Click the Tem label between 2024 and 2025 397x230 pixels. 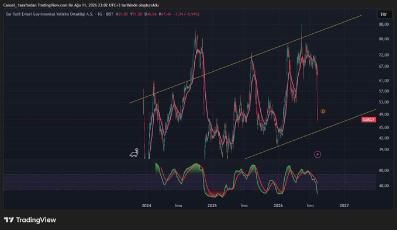[x=178, y=205]
